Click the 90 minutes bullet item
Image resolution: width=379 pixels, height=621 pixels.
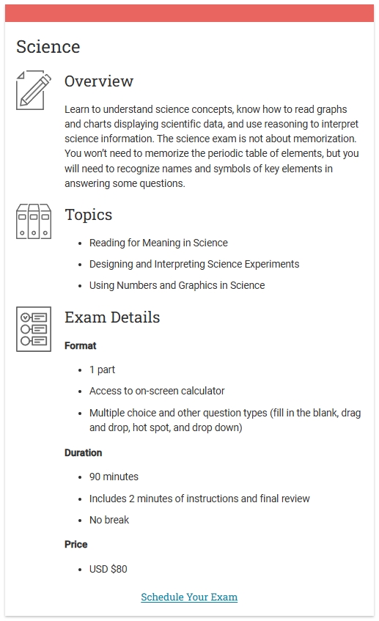tap(114, 477)
